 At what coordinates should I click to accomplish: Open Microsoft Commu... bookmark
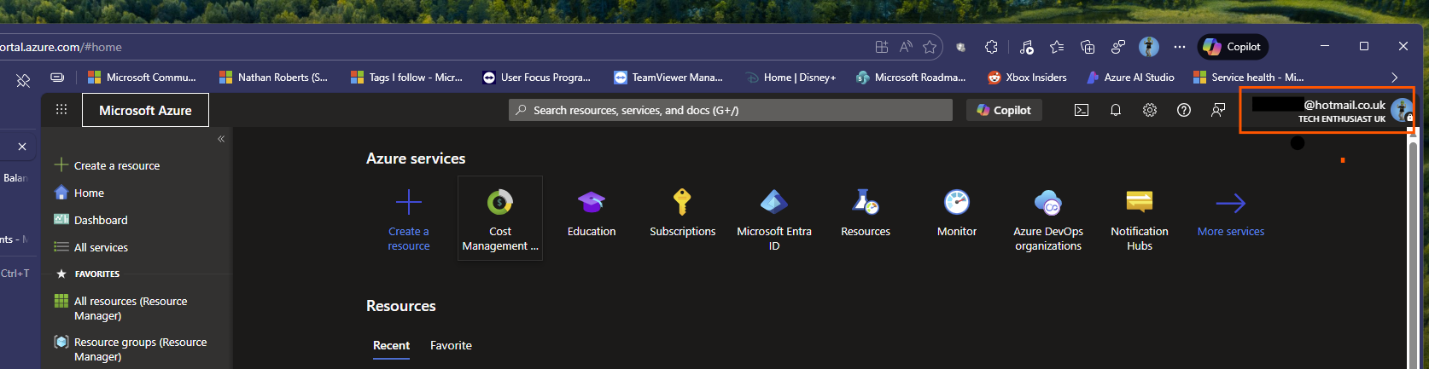[x=142, y=77]
